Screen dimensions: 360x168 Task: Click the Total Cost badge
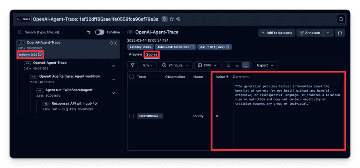(x=175, y=47)
